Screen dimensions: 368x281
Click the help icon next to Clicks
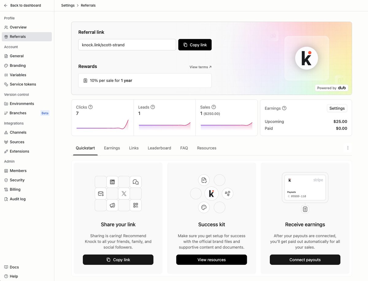[x=90, y=107]
